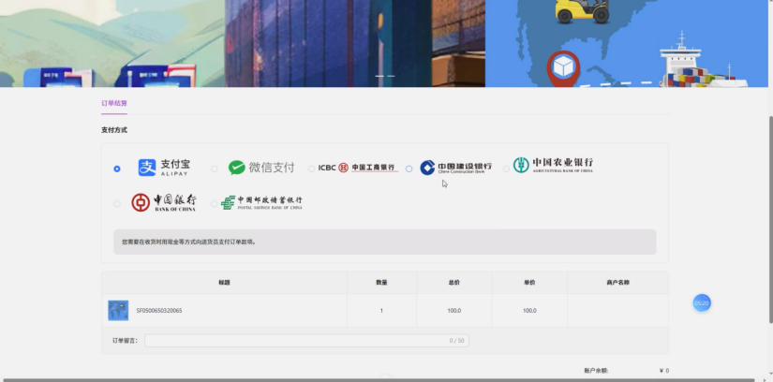Click the ICBC logo
Viewport: 773px width, 382px height.
358,168
